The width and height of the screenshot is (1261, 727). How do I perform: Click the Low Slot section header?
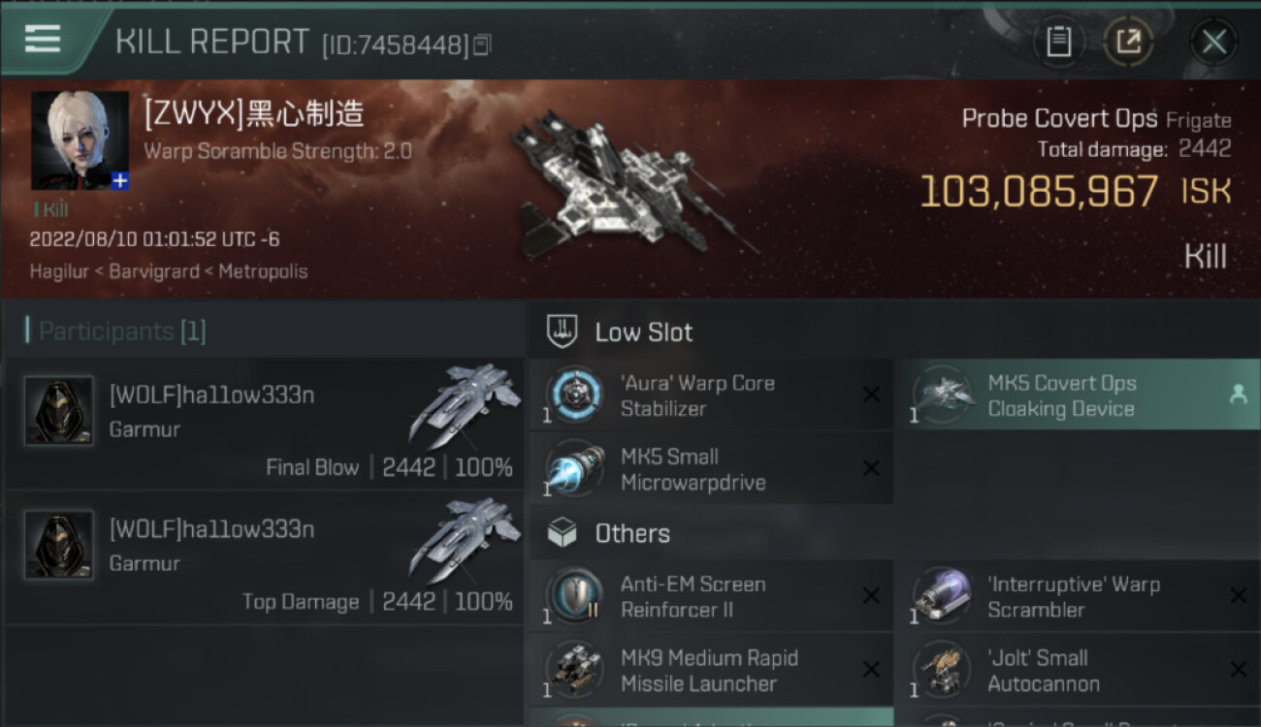coord(643,332)
